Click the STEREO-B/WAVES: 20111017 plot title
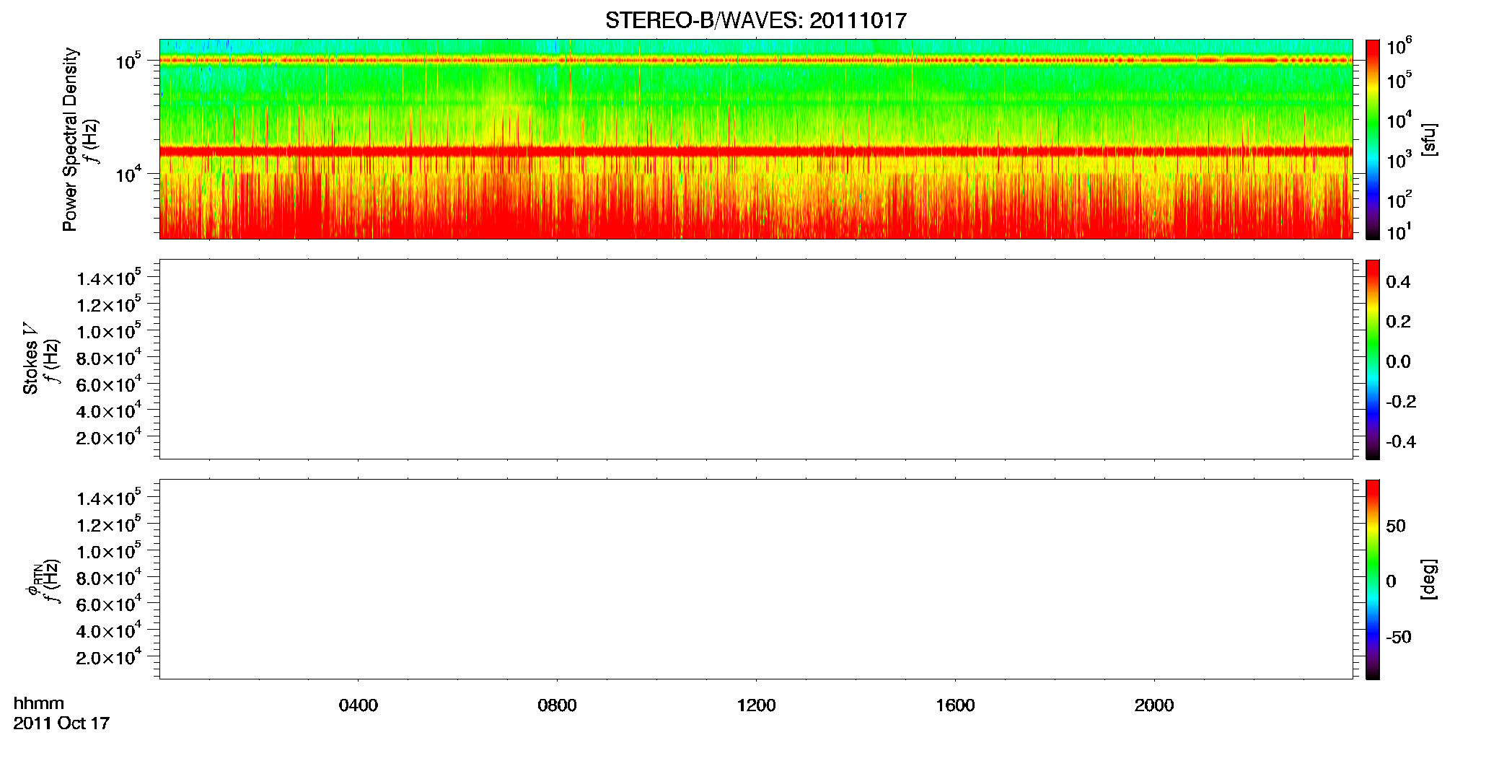This screenshot has width=1512, height=779. [x=755, y=20]
